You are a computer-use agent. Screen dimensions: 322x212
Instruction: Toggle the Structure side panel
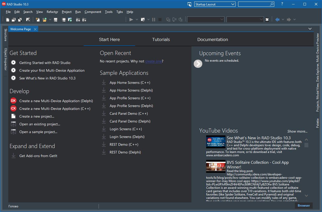(x=5, y=35)
